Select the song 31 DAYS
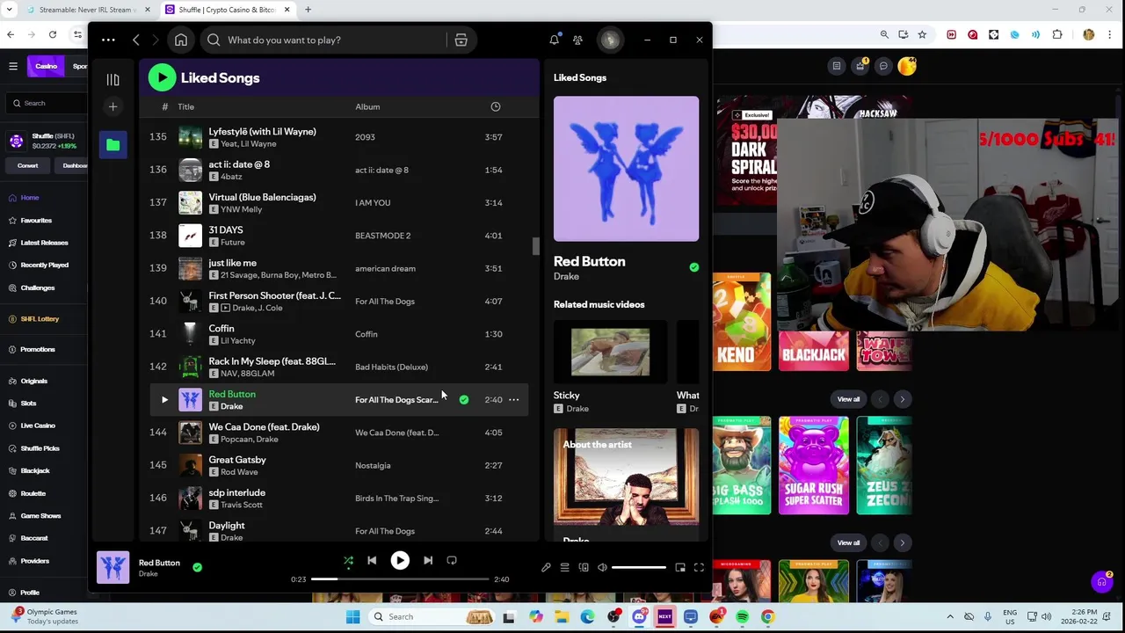This screenshot has width=1125, height=633. click(226, 230)
